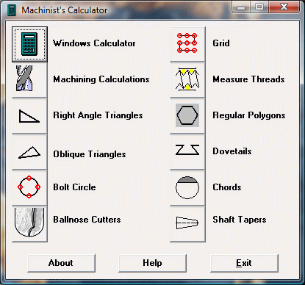Screen dimensions: 305x285
Task: Open the Grid hole pattern icon
Action: pyautogui.click(x=187, y=44)
